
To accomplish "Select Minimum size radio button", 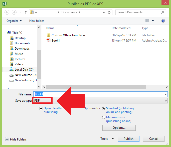I will (104, 117).
